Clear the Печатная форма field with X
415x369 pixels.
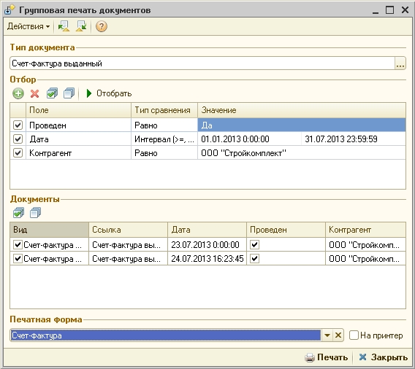click(x=338, y=335)
